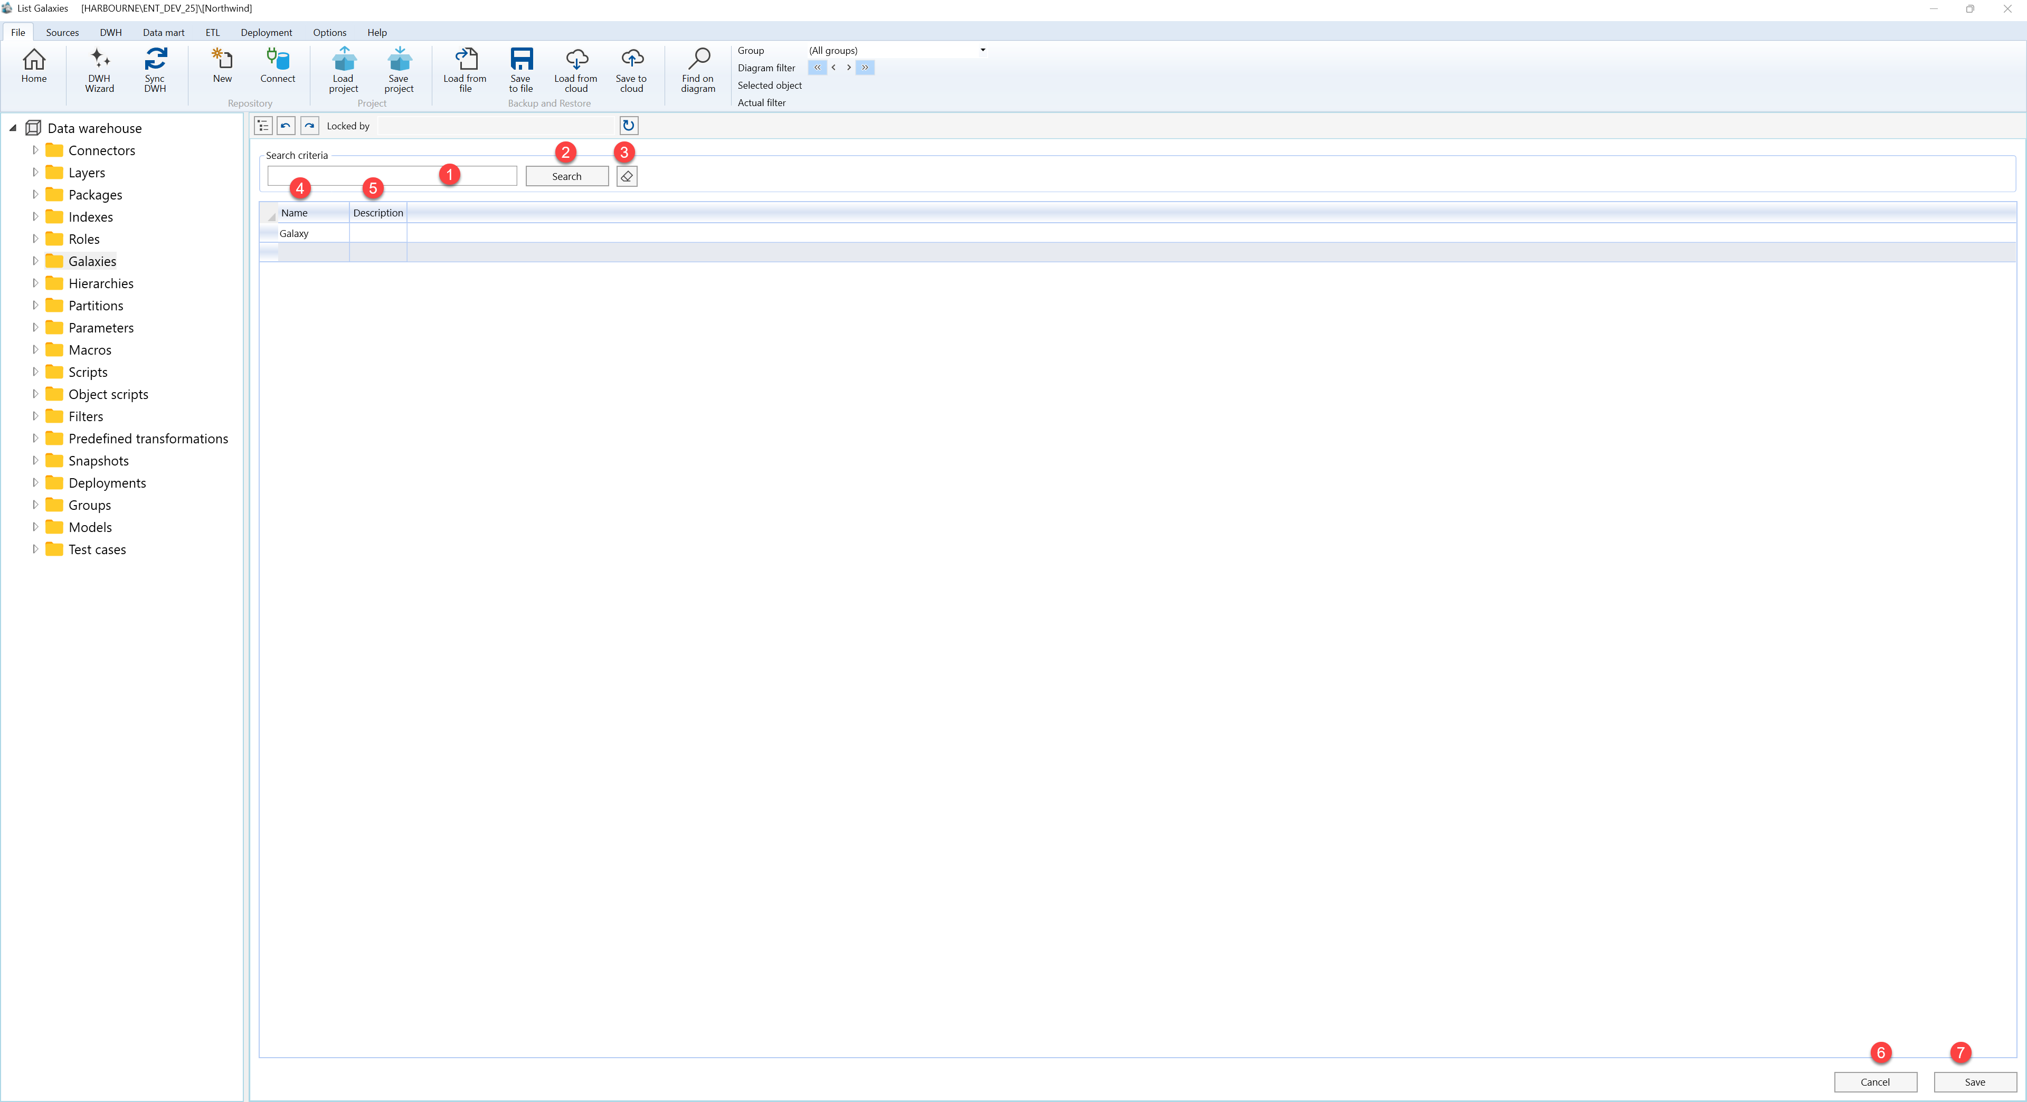Collapse the Data warehouse root node
The height and width of the screenshot is (1102, 2027).
(x=13, y=128)
